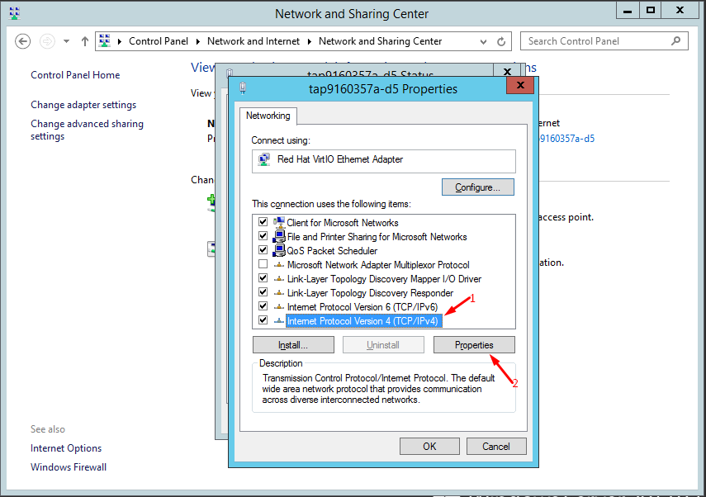The width and height of the screenshot is (706, 497).
Task: Open Internet Options link
Action: coord(66,448)
